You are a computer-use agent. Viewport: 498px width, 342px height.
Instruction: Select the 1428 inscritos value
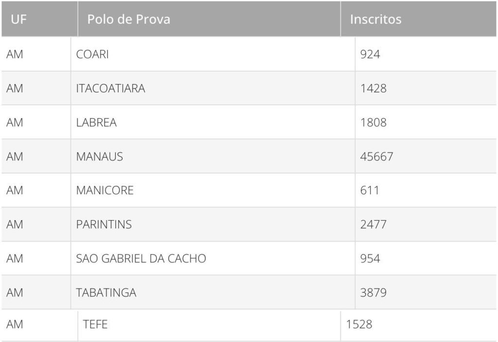click(373, 88)
